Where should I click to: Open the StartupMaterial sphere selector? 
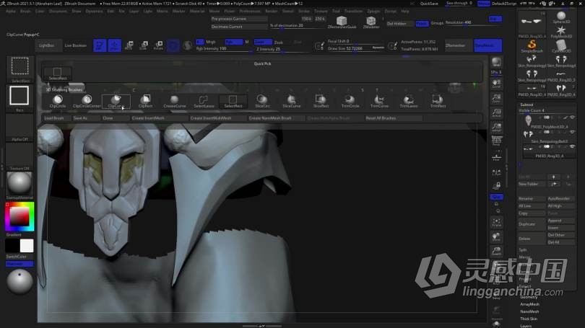(19, 185)
